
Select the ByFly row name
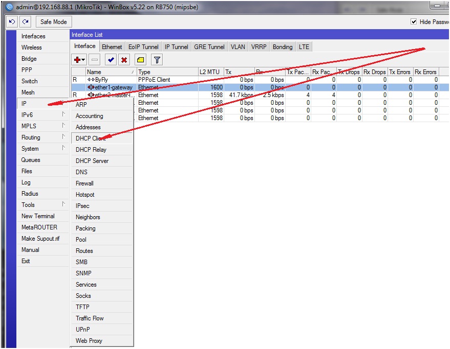[x=101, y=80]
